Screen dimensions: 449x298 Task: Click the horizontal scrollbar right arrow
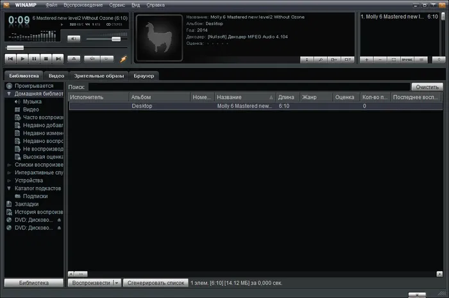439,274
